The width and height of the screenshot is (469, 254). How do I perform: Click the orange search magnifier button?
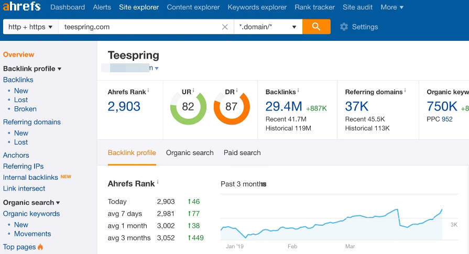point(316,27)
